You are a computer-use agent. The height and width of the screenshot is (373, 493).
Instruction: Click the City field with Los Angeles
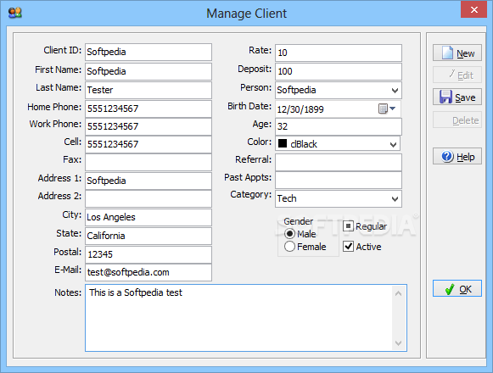click(148, 218)
